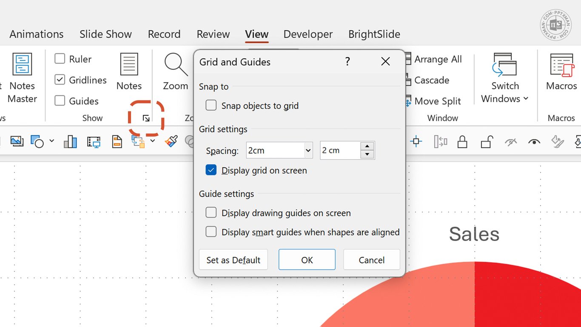Click the dialog help question mark
The image size is (581, 327).
click(347, 62)
